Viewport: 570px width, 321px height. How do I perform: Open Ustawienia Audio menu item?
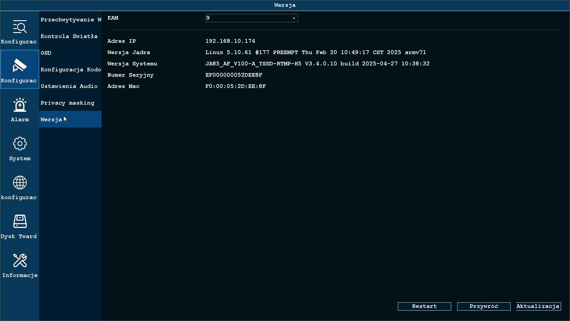70,86
